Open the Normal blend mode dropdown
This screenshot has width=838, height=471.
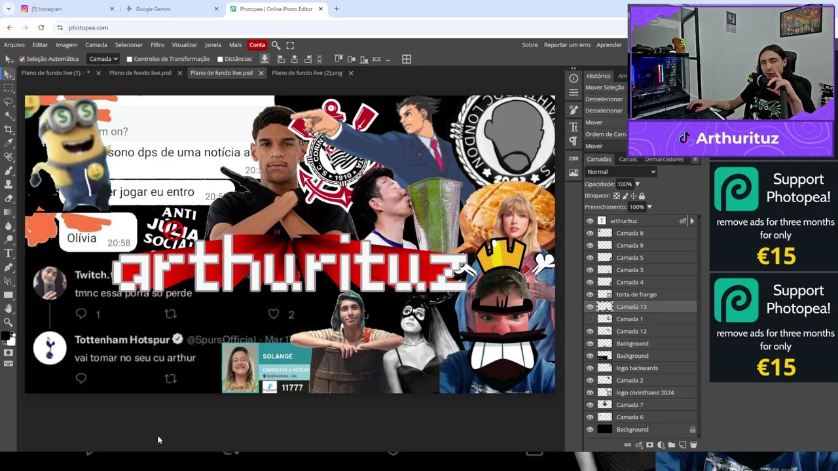(x=621, y=171)
